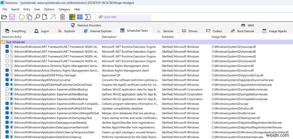Click the Sigma VirusTotal icon
Image resolution: width=293 pixels, height=139 pixels.
[x=88, y=17]
